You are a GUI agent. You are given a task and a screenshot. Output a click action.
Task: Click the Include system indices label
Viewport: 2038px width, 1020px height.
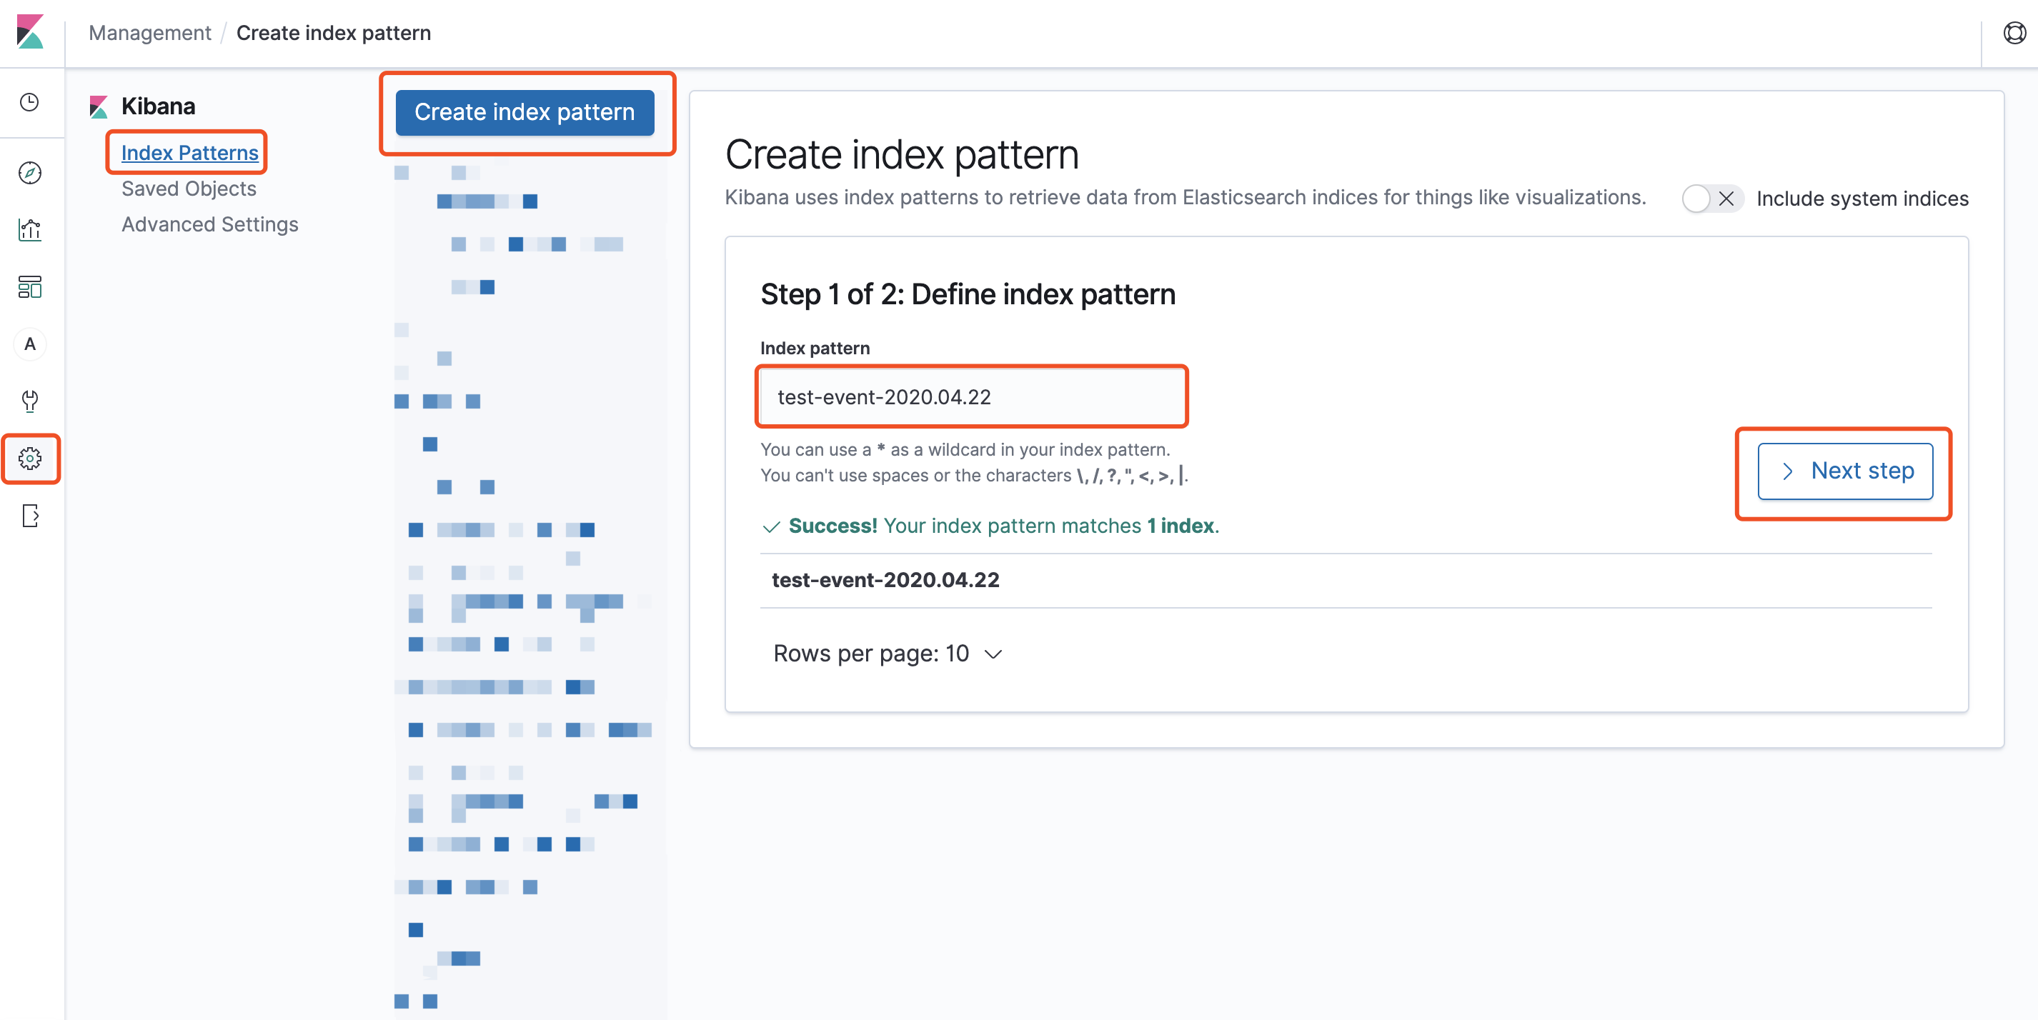point(1862,199)
